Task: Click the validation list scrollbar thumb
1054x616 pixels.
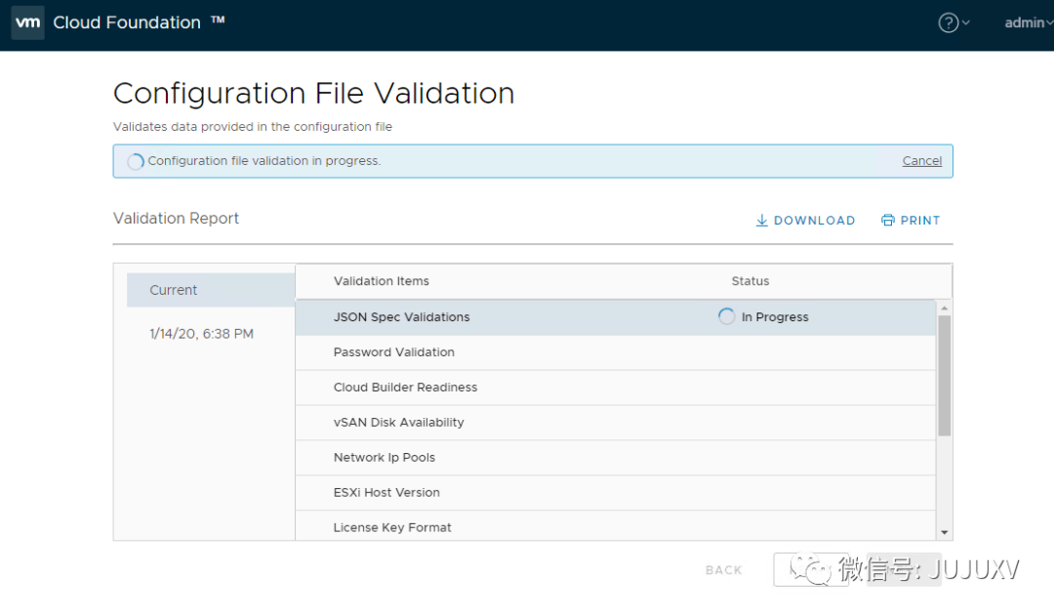Action: pos(944,375)
